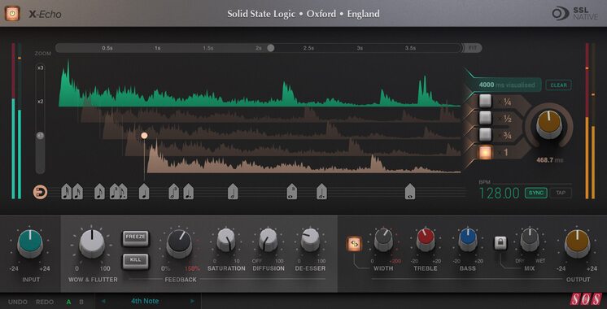Viewport: 607px width, 309px height.
Task: Click the TAP tempo button
Action: tap(561, 193)
